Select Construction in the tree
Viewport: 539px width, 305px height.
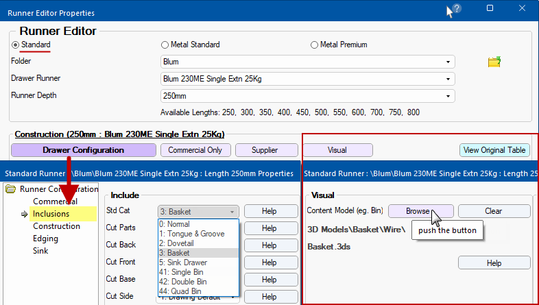click(x=56, y=226)
